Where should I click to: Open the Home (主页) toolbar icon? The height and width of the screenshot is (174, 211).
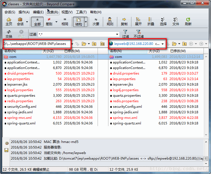(x=9, y=22)
